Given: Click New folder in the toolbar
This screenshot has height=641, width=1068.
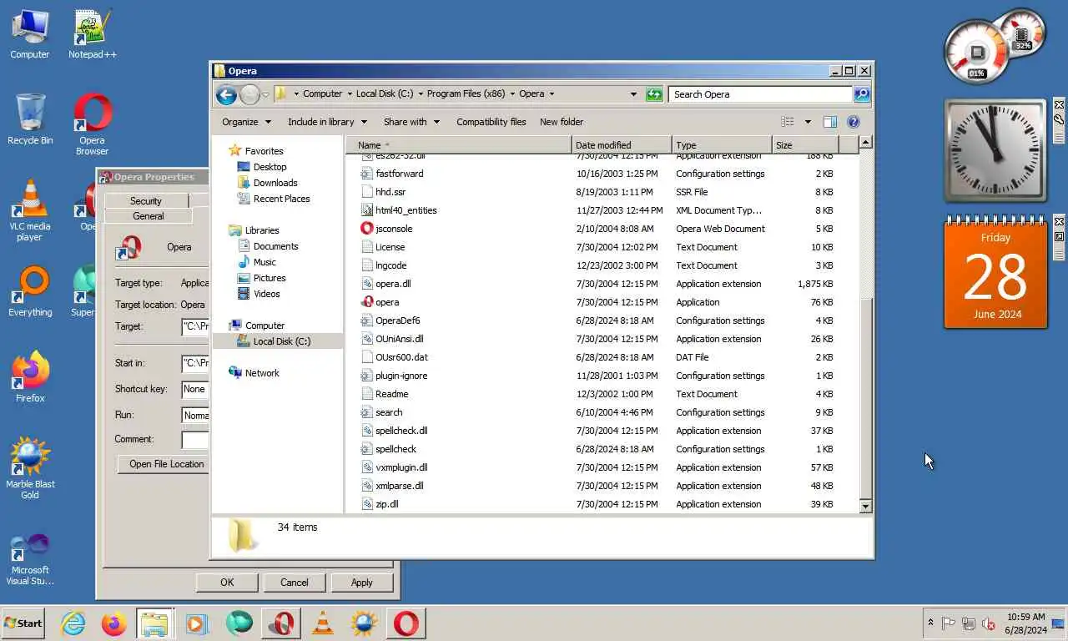Looking at the screenshot, I should 562,122.
